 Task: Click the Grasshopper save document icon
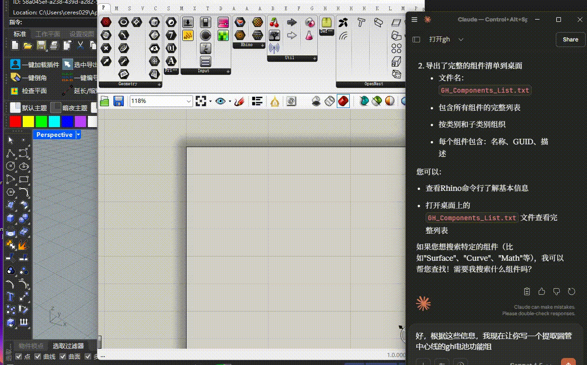(118, 101)
